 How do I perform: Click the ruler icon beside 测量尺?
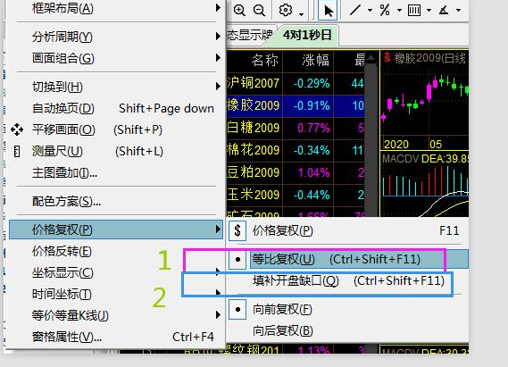(x=17, y=151)
